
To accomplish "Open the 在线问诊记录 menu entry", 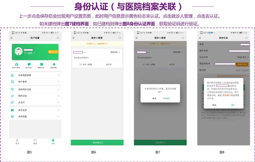I will [x=24, y=89].
